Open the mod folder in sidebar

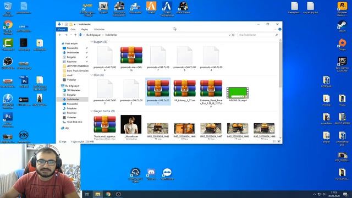coord(69,75)
